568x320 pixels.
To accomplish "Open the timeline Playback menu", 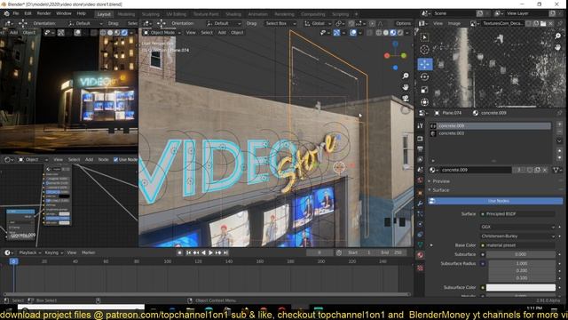I will click(29, 252).
